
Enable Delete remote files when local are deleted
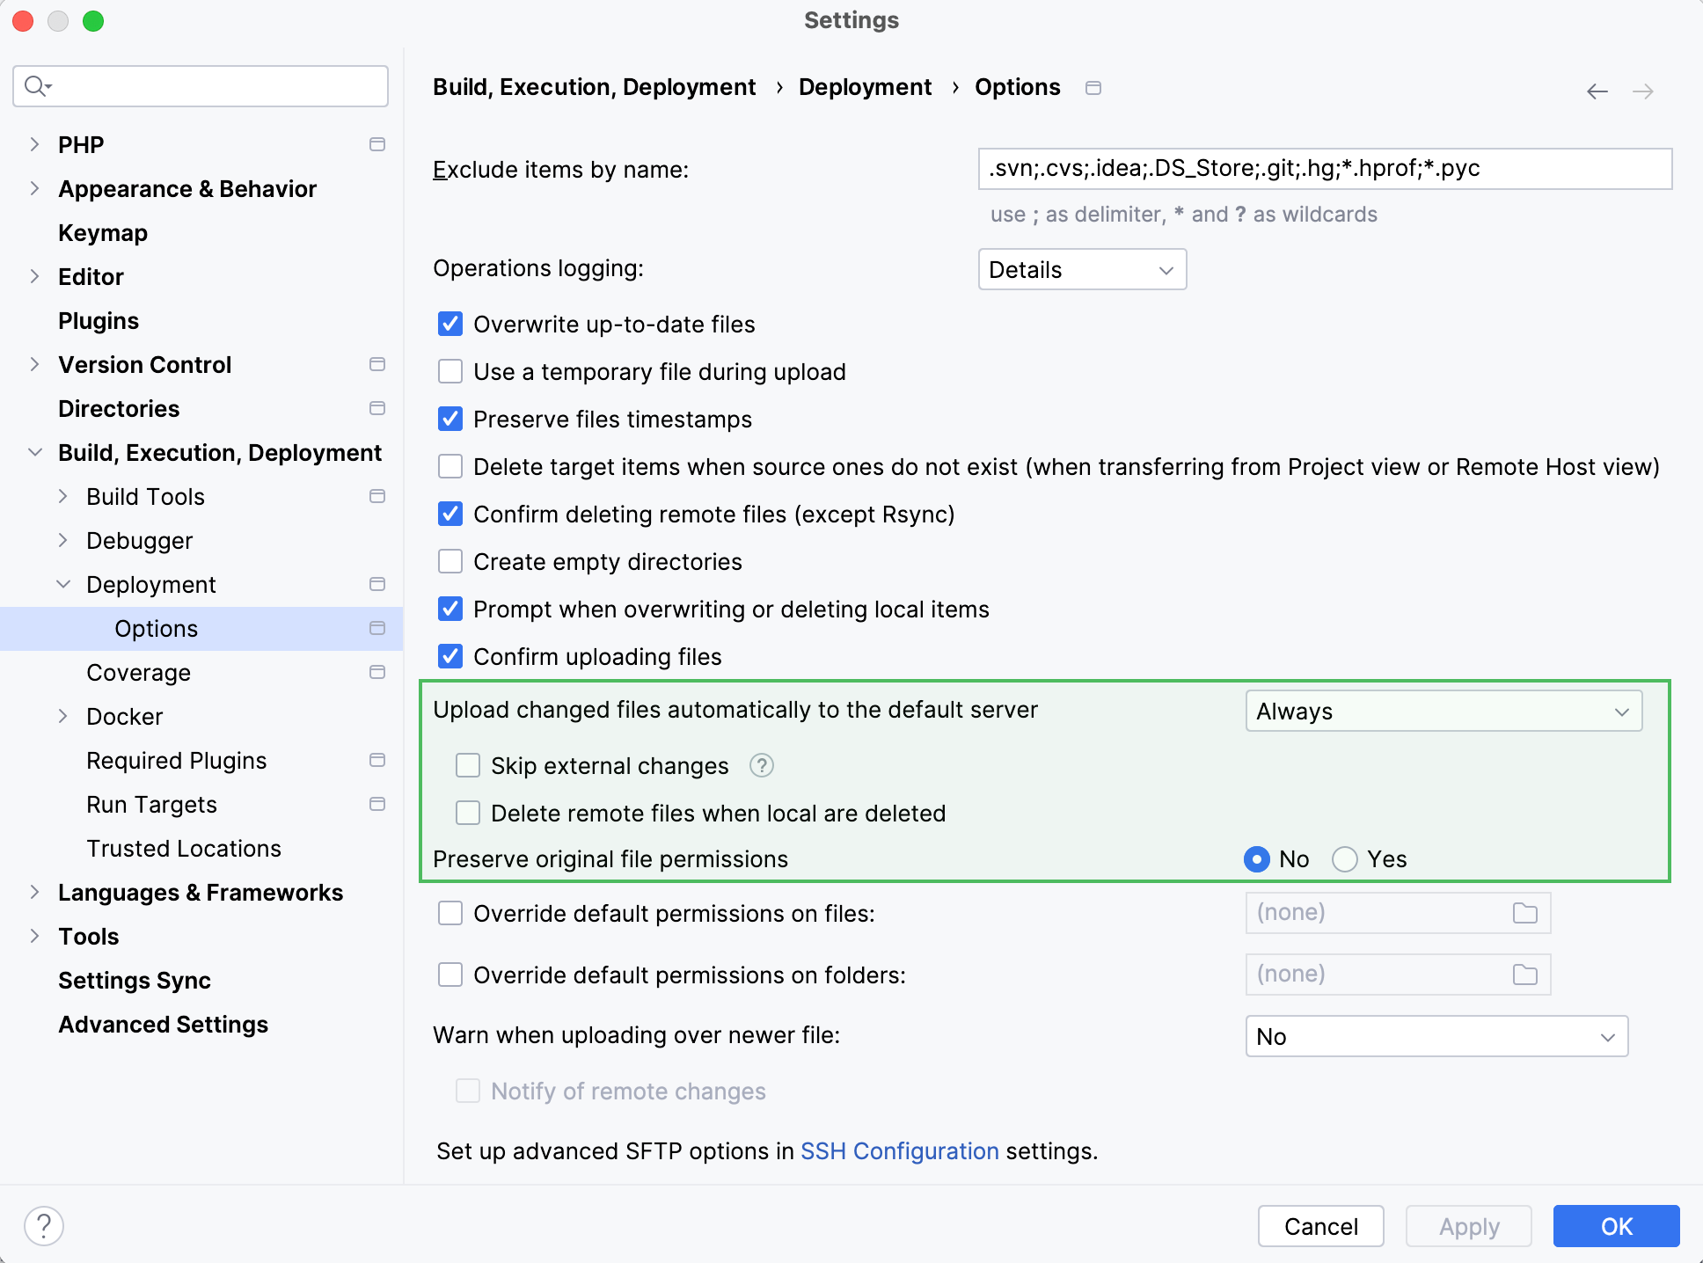(x=470, y=812)
